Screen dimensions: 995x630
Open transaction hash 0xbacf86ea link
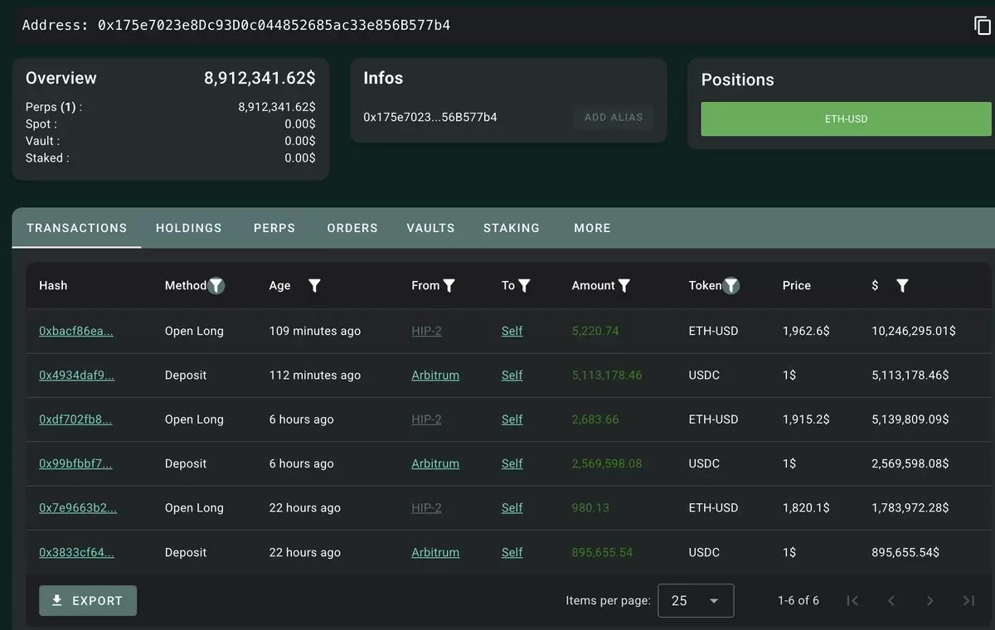coord(76,331)
